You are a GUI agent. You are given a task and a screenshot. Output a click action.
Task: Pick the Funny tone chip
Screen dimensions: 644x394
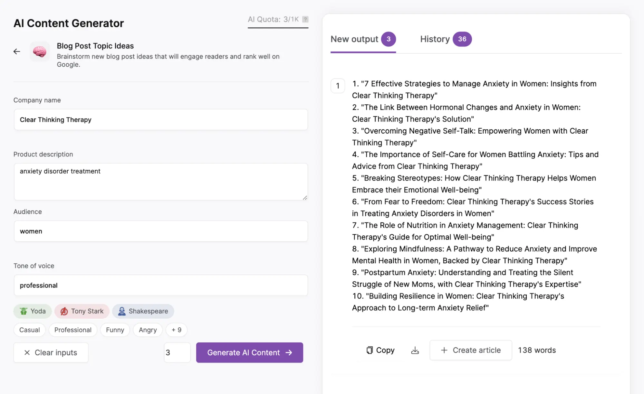coord(115,330)
